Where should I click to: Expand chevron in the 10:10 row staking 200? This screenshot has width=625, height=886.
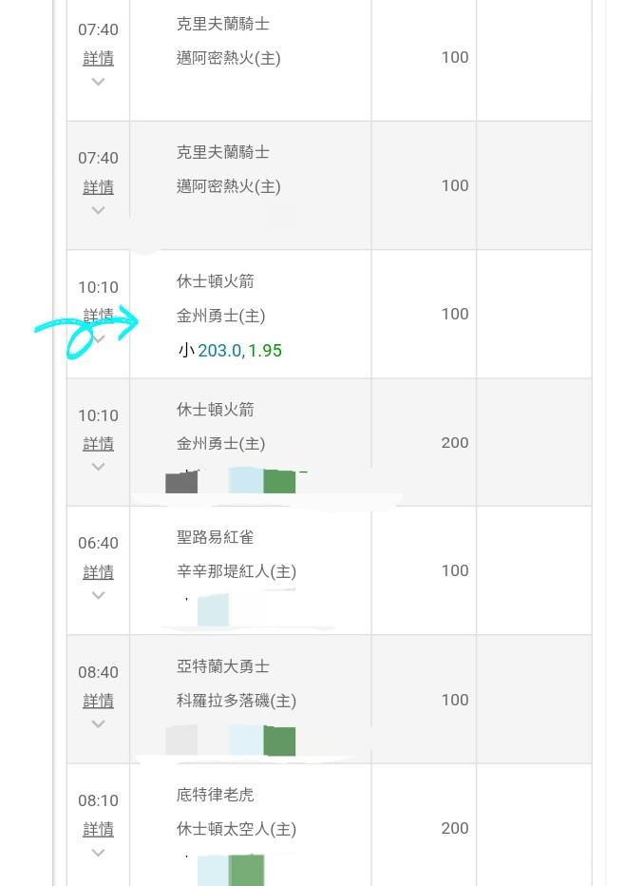98,467
